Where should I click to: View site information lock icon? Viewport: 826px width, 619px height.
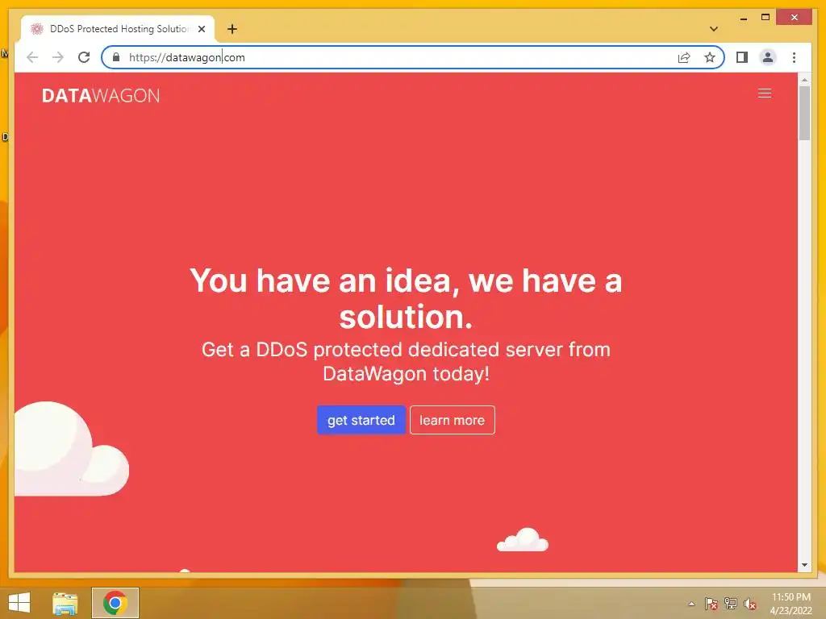116,57
